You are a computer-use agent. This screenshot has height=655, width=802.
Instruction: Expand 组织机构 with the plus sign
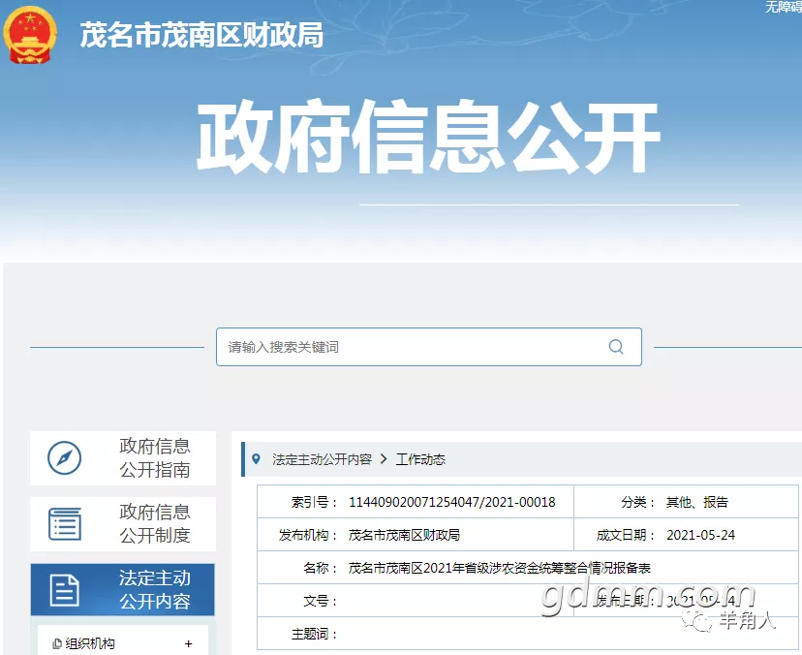[x=188, y=643]
